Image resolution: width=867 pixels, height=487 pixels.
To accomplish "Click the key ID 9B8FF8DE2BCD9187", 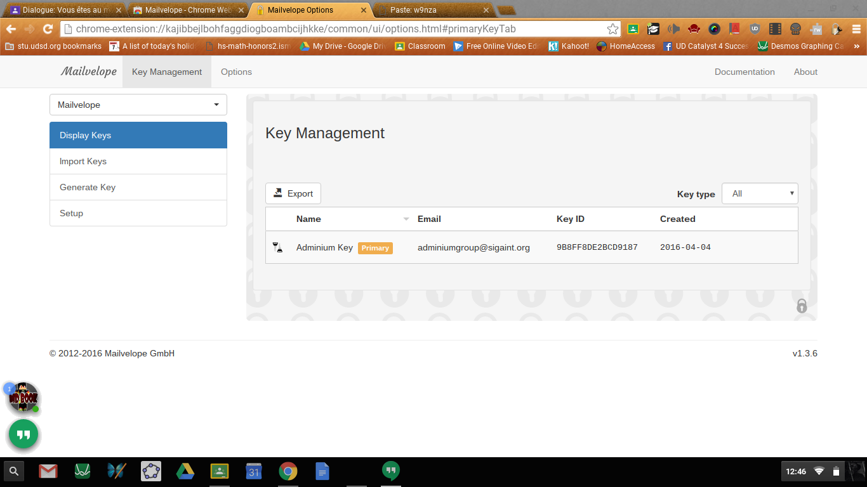I will coord(597,247).
